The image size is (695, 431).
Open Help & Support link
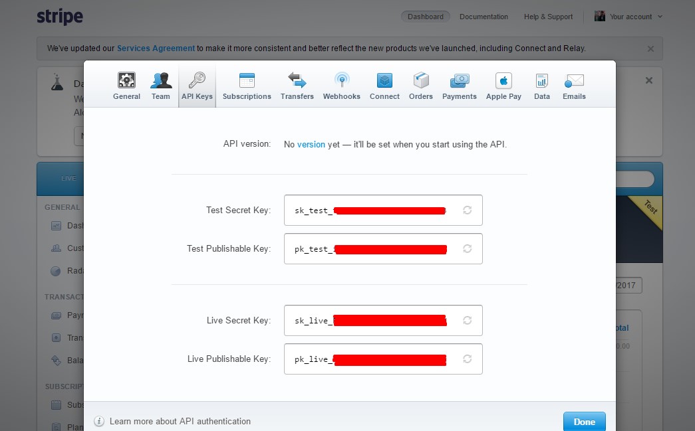tap(548, 17)
